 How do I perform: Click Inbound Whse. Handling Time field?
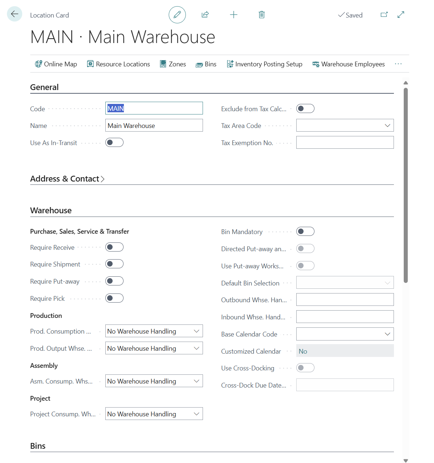(345, 317)
